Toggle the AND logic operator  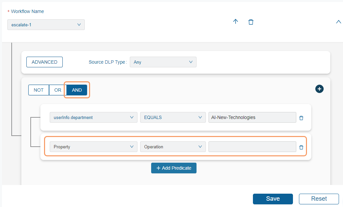pos(76,90)
